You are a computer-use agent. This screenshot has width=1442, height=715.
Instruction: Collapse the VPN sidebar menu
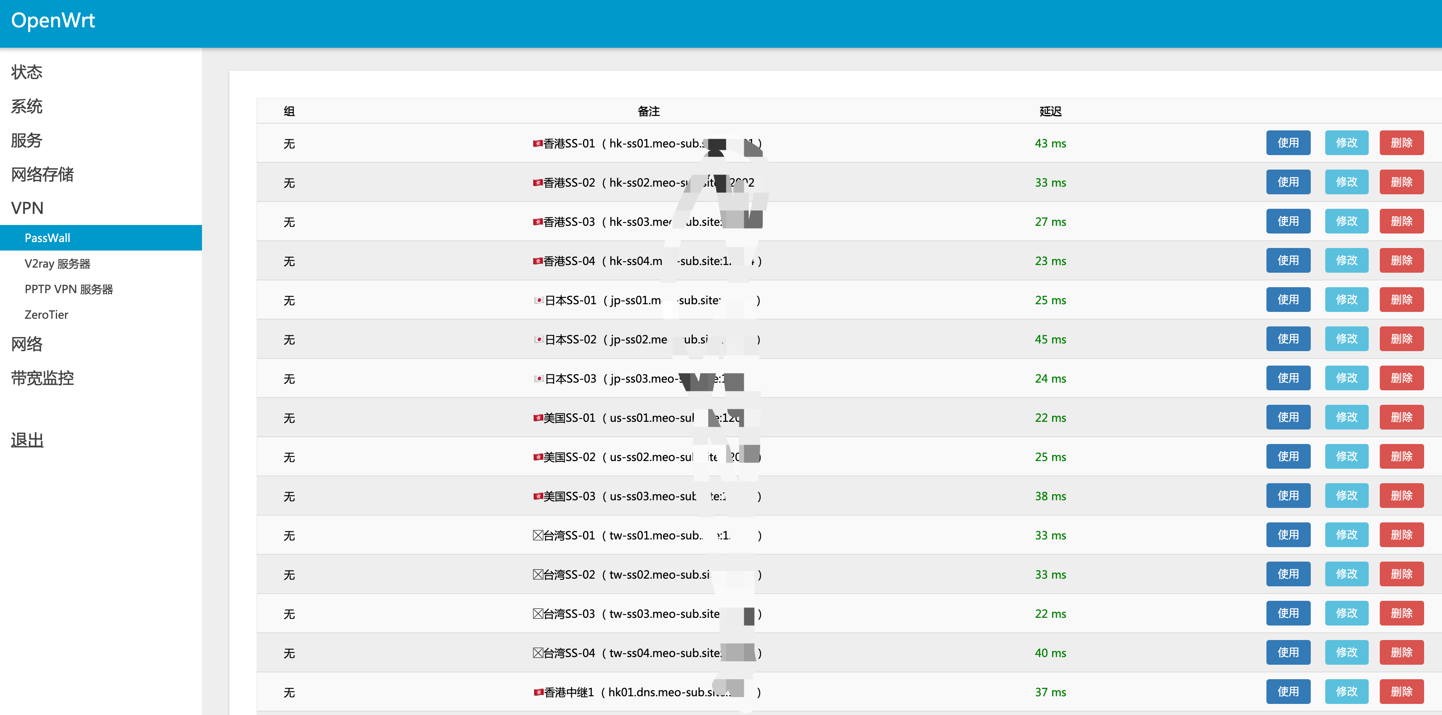[x=27, y=208]
